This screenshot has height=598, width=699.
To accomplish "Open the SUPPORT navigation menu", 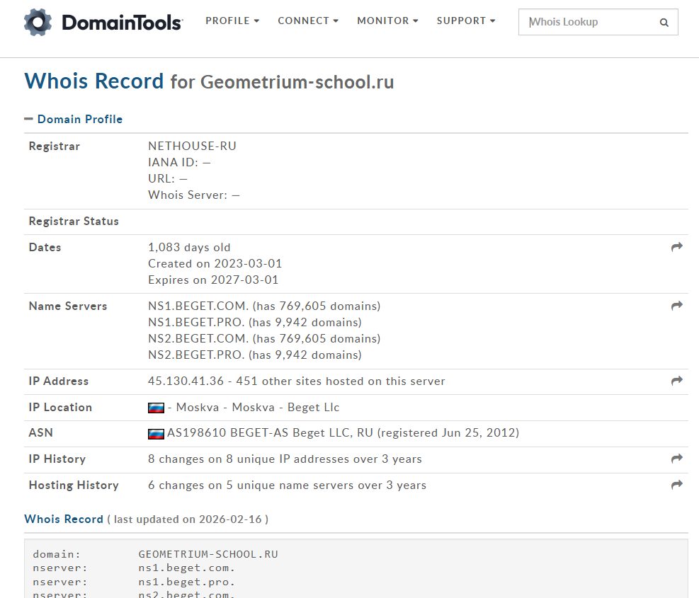I will pos(466,21).
